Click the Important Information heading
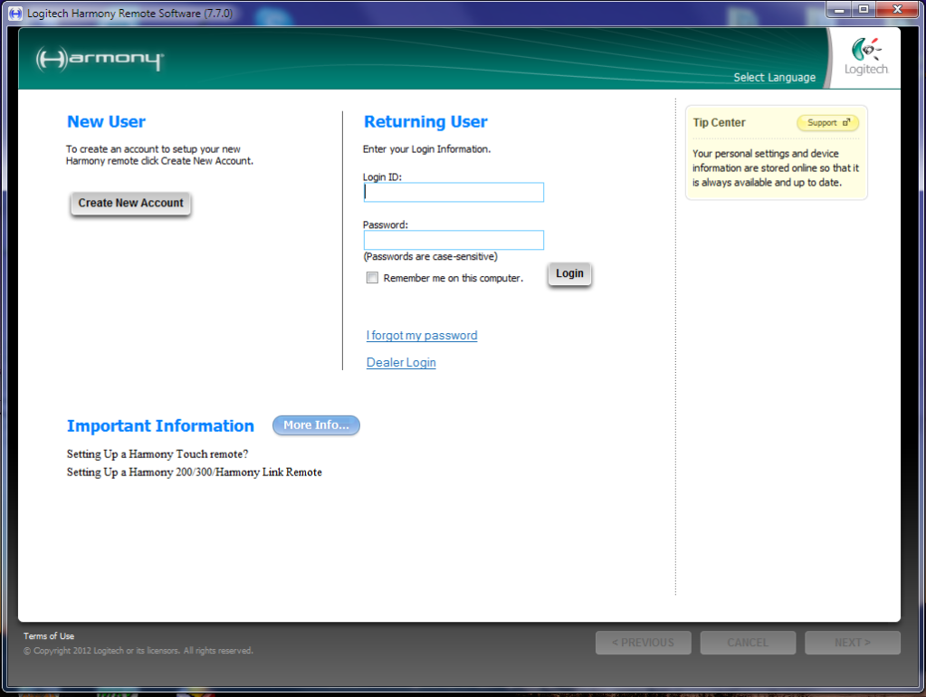 click(x=160, y=425)
